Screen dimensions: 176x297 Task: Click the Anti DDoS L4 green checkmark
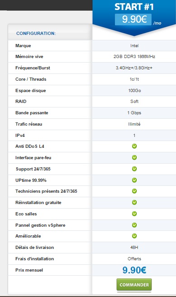tap(134, 146)
